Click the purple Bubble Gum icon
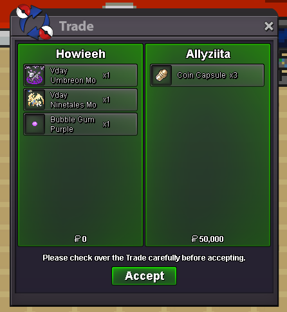 (35, 124)
